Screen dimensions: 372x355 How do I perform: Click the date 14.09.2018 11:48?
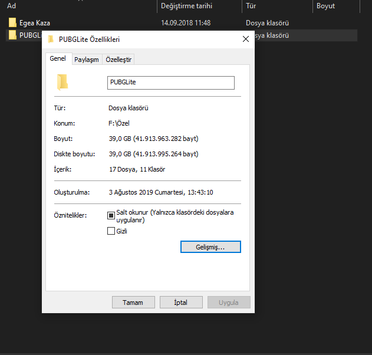pos(186,23)
